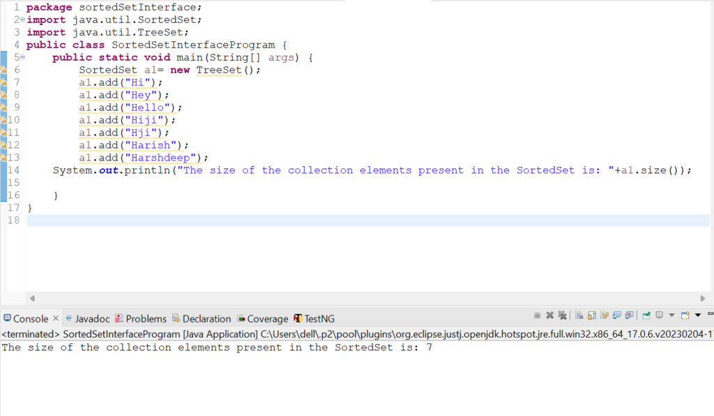Screen dimensions: 714x416
Task: Click 'java.util.TreeSet' in the line 3 import
Action: tap(128, 32)
